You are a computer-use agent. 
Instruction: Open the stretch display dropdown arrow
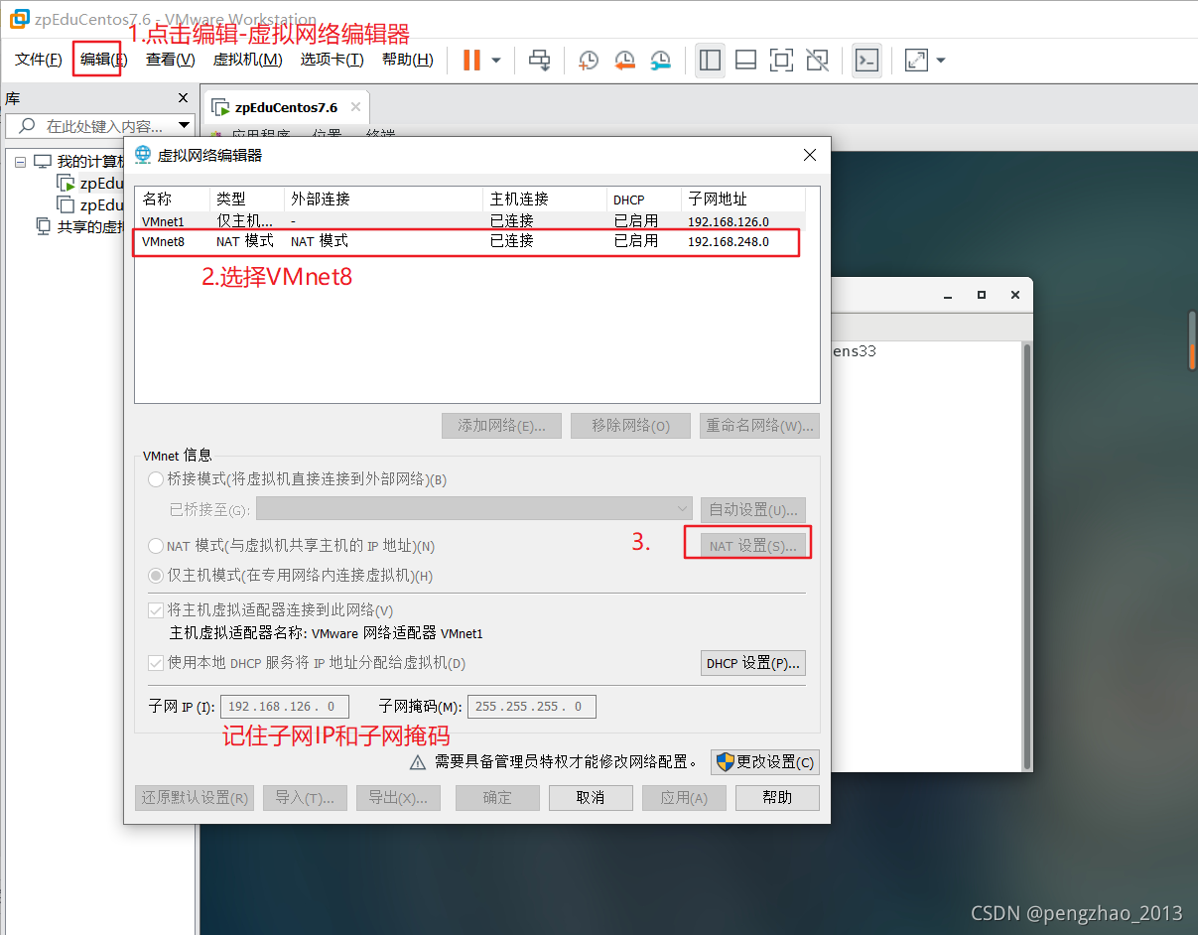(x=941, y=61)
